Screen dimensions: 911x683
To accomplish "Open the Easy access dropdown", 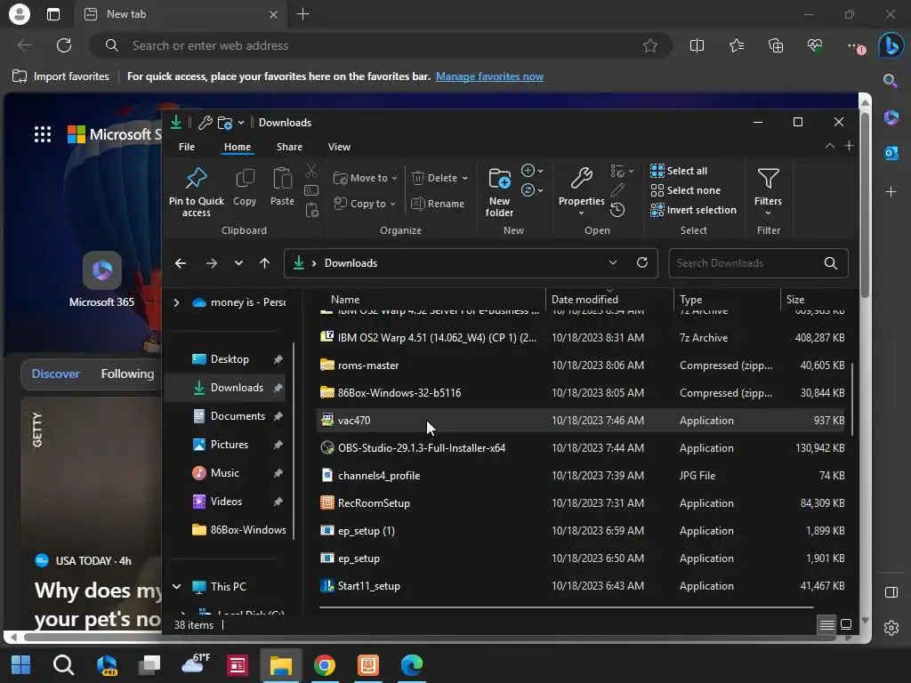I will tap(532, 190).
